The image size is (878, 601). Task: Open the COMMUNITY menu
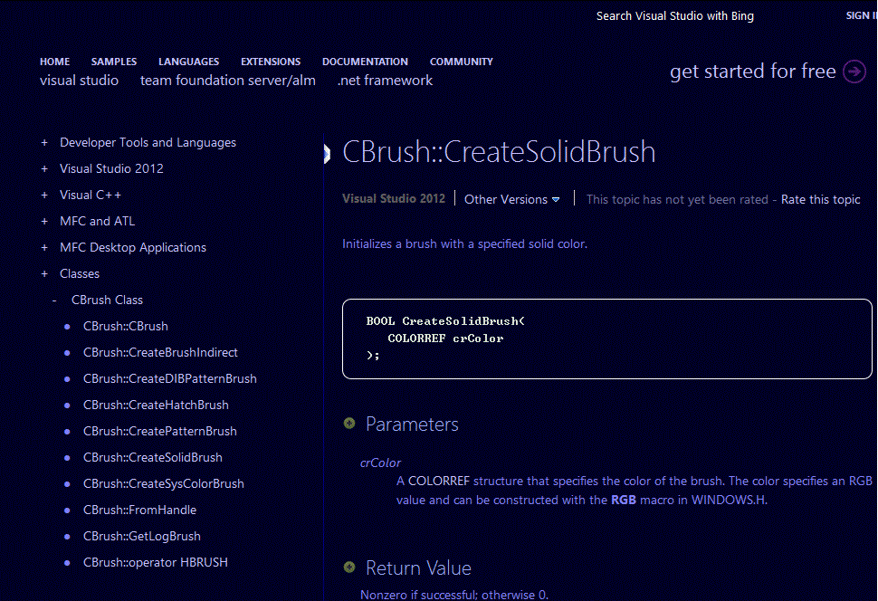(462, 62)
